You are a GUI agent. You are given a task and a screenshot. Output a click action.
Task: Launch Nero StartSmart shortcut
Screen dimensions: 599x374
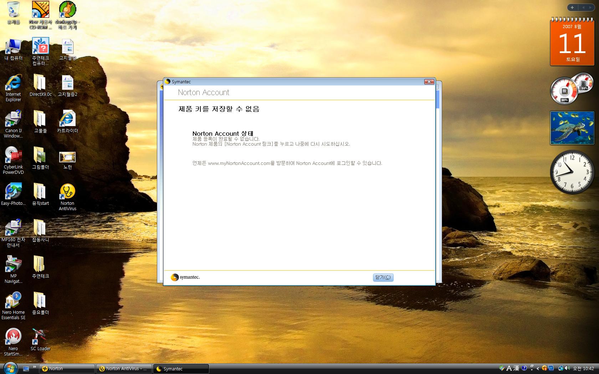coord(14,342)
